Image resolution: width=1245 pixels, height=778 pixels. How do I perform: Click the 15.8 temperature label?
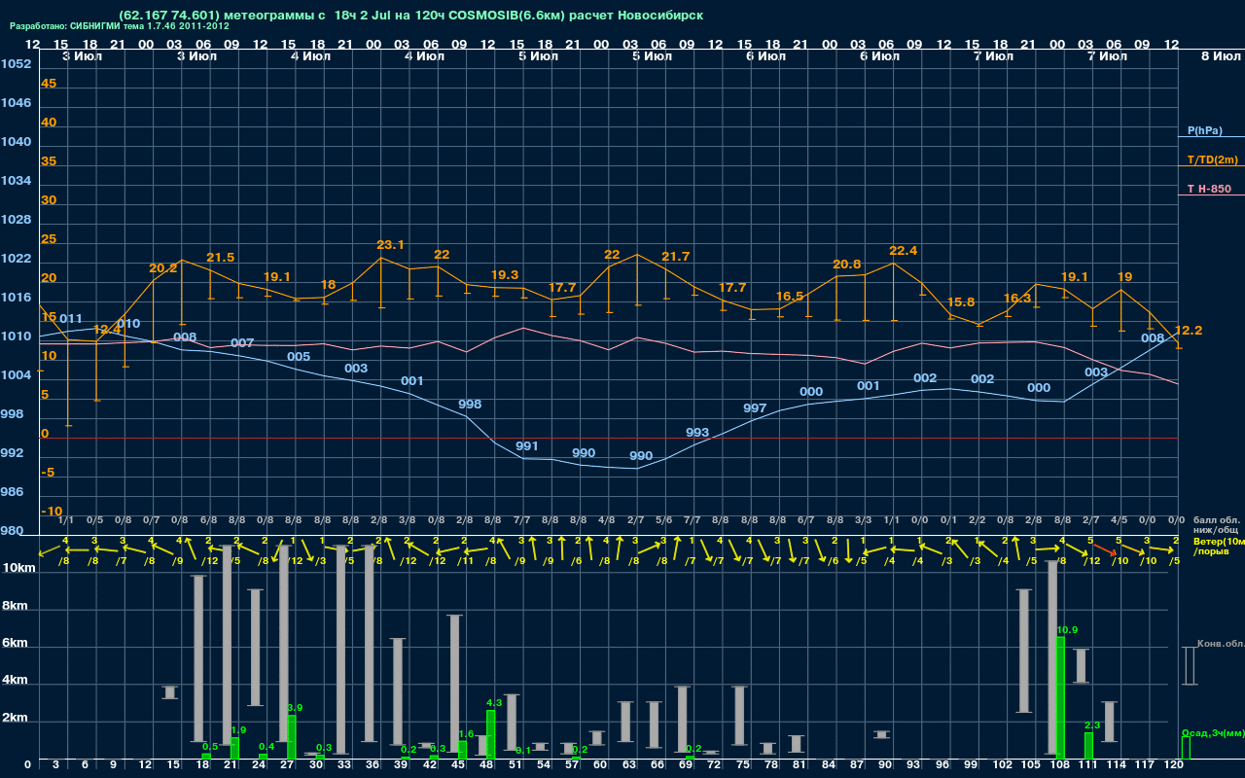(960, 302)
